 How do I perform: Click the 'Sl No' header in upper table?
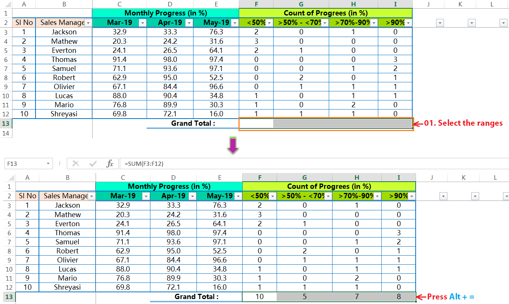24,23
